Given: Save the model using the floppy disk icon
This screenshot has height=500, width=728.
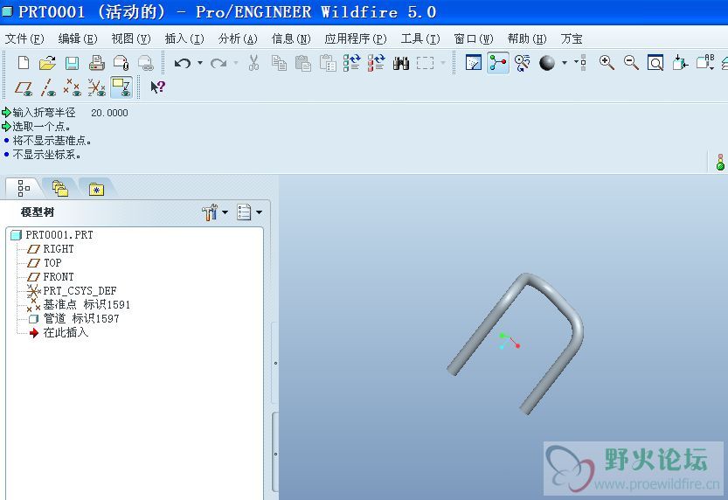Looking at the screenshot, I should coord(72,63).
